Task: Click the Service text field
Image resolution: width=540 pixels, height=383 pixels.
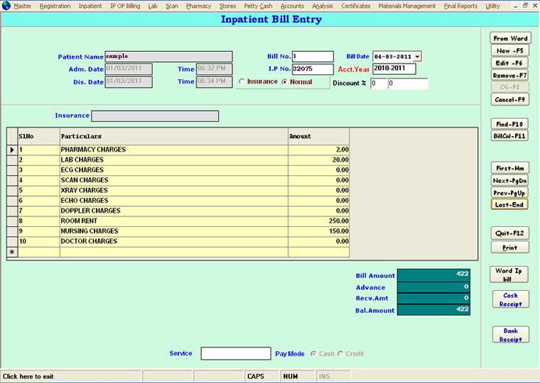Action: click(x=236, y=353)
